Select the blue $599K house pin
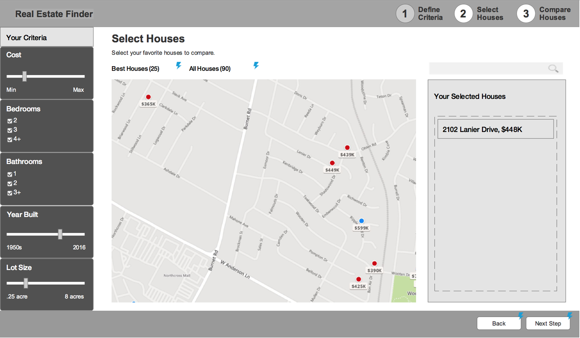The height and width of the screenshot is (338, 580). (361, 221)
